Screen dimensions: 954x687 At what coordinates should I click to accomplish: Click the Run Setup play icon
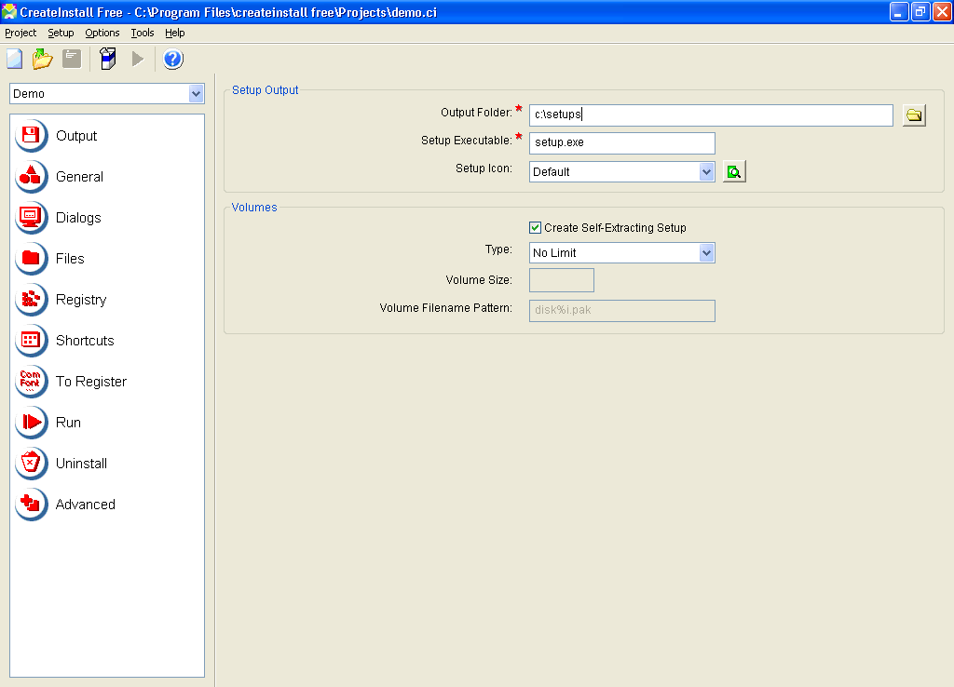pyautogui.click(x=138, y=59)
